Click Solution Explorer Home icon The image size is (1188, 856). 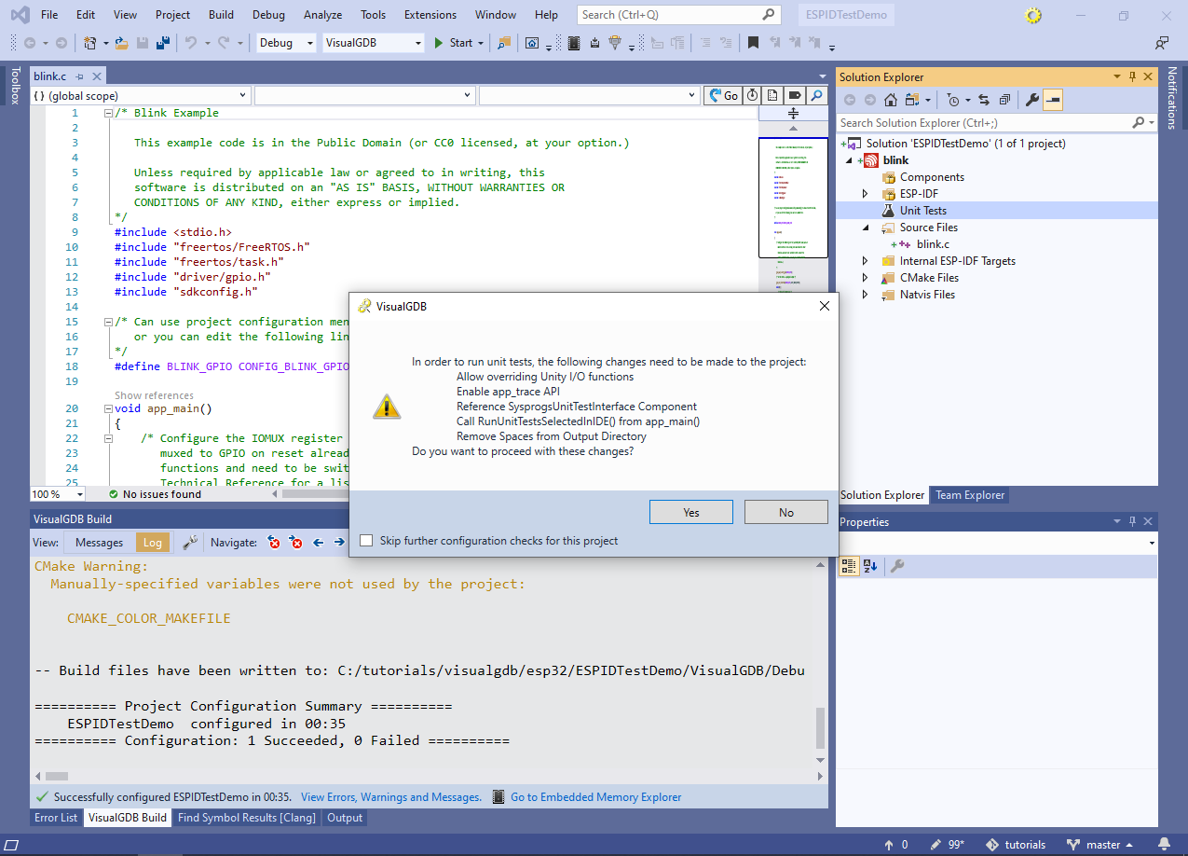tap(891, 100)
